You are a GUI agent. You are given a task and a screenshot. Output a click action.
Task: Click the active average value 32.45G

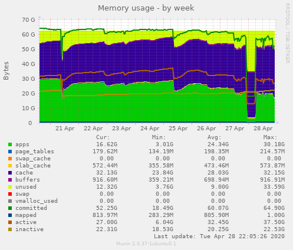tap(218, 222)
